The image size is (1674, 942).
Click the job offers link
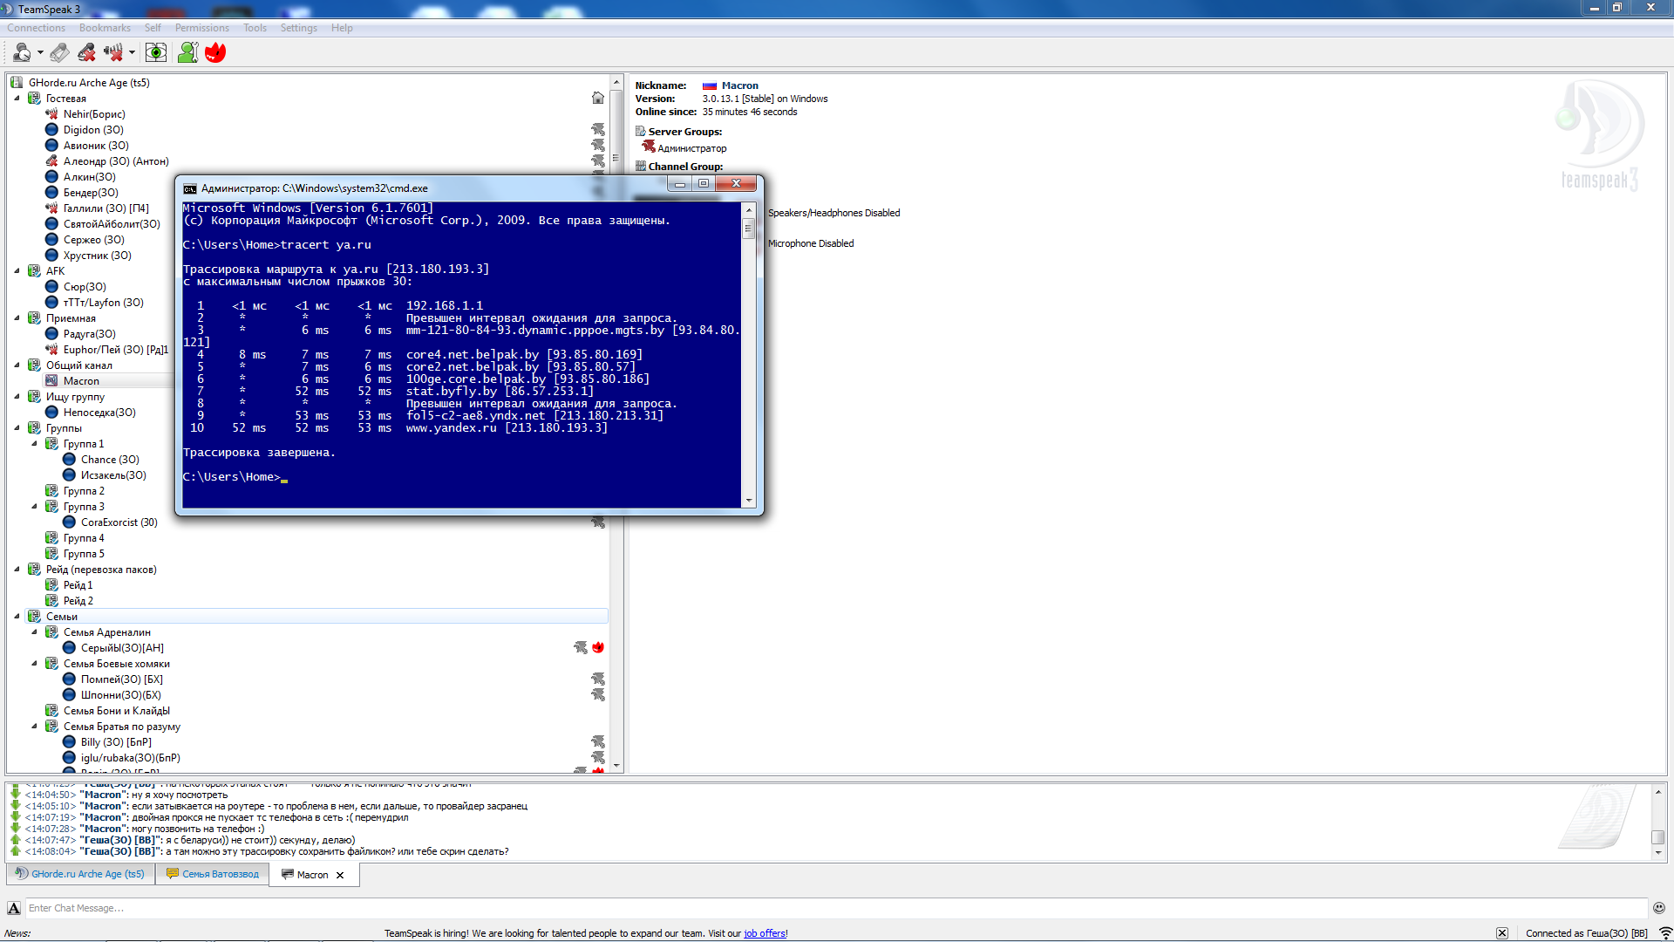(x=765, y=933)
